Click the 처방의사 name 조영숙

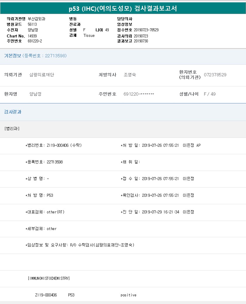click(x=130, y=75)
